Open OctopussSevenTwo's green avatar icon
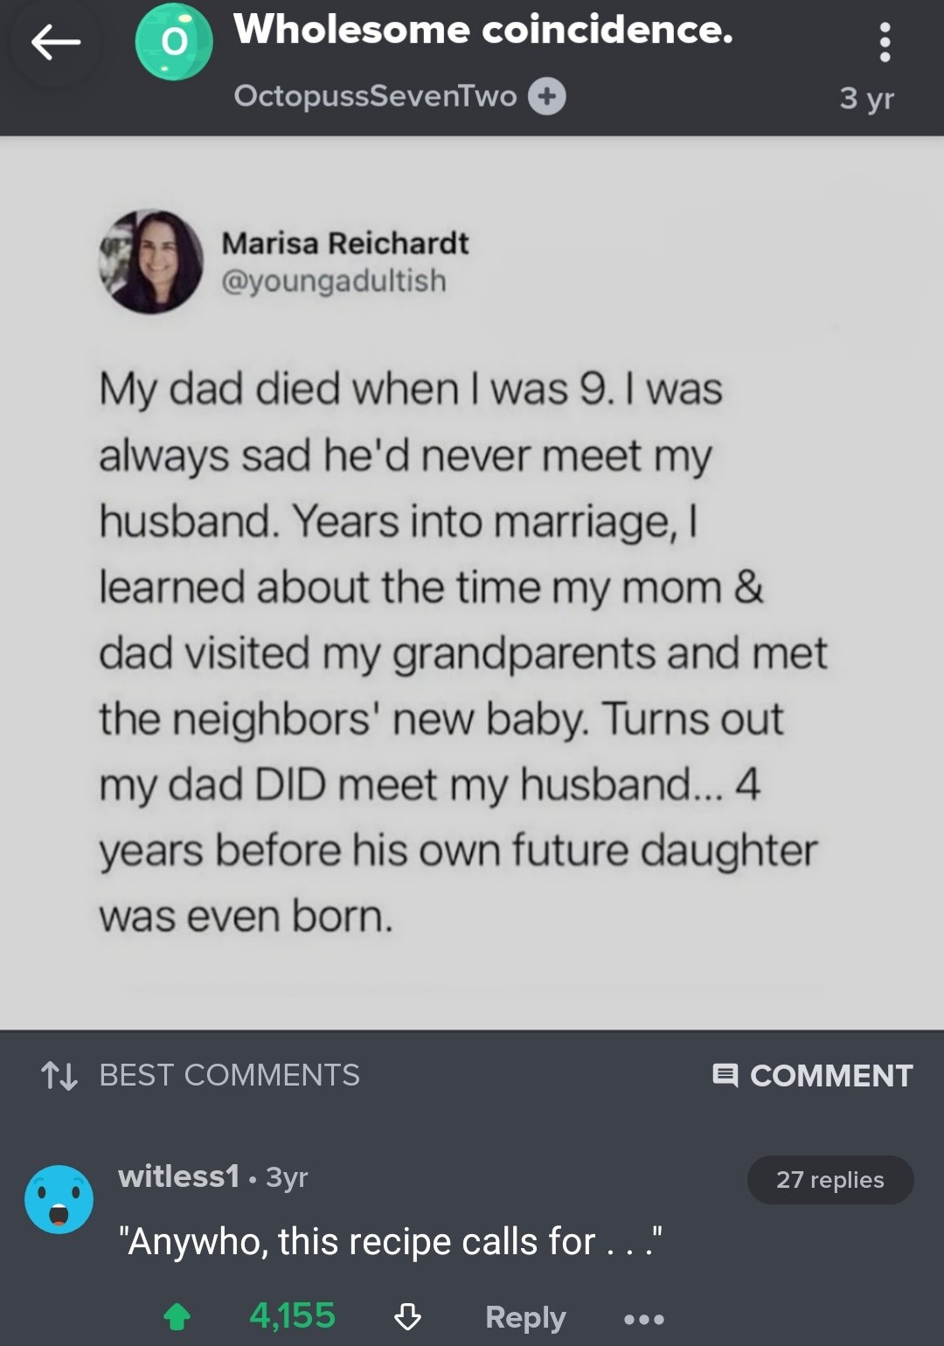Screen dimensions: 944x1346 click(x=174, y=42)
